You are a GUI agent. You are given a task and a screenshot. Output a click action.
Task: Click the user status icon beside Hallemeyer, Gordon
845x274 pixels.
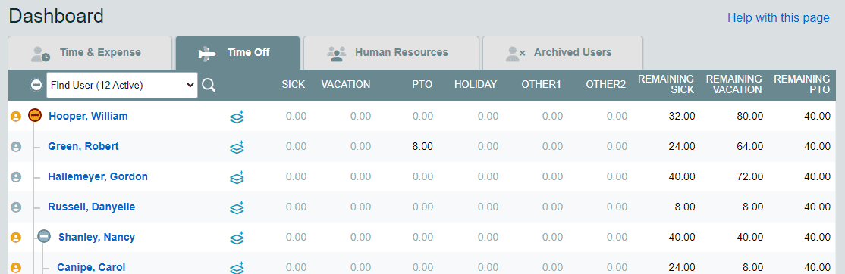(16, 177)
